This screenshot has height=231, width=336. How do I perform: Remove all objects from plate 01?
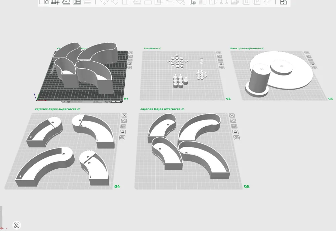coord(131,53)
